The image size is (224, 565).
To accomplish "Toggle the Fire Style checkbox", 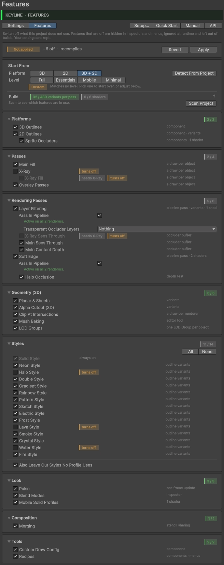I will pos(15,454).
